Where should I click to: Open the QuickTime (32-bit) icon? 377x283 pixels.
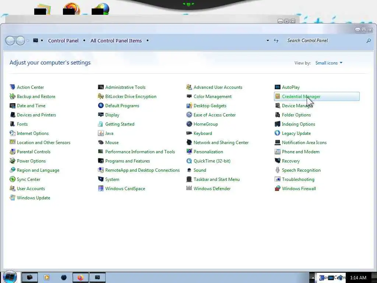tap(189, 161)
